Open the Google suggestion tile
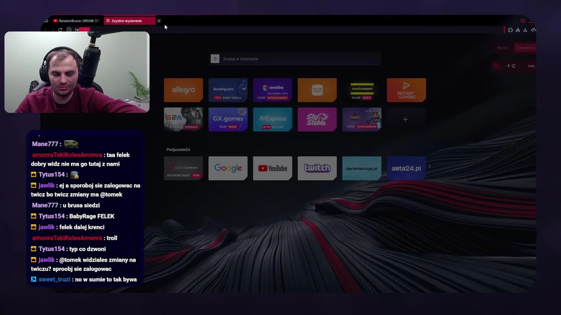This screenshot has height=315, width=561. click(228, 168)
